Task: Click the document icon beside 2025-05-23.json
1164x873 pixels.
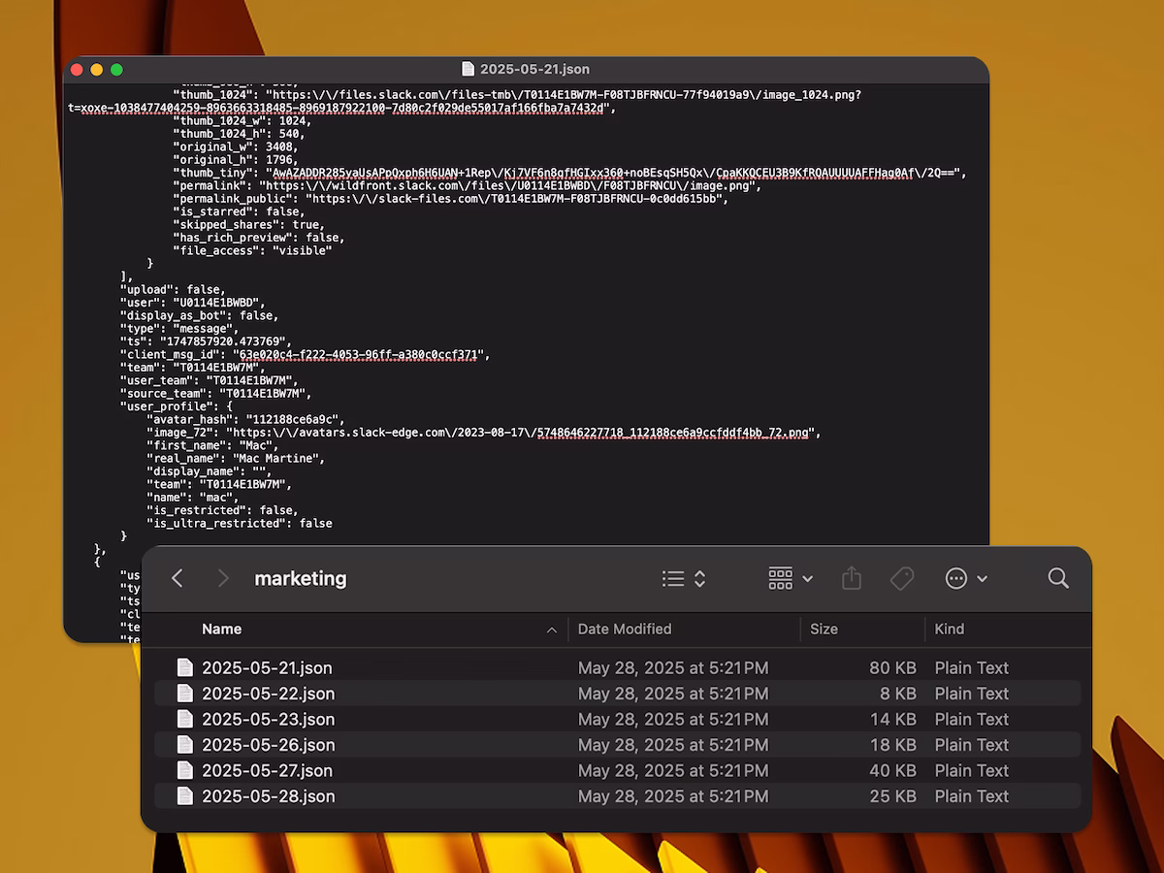Action: point(185,719)
